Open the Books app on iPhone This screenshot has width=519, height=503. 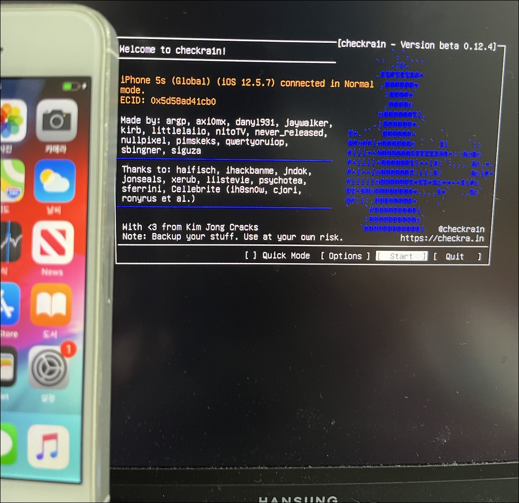[51, 305]
